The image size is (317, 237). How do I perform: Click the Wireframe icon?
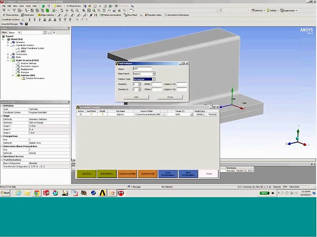tap(23, 15)
